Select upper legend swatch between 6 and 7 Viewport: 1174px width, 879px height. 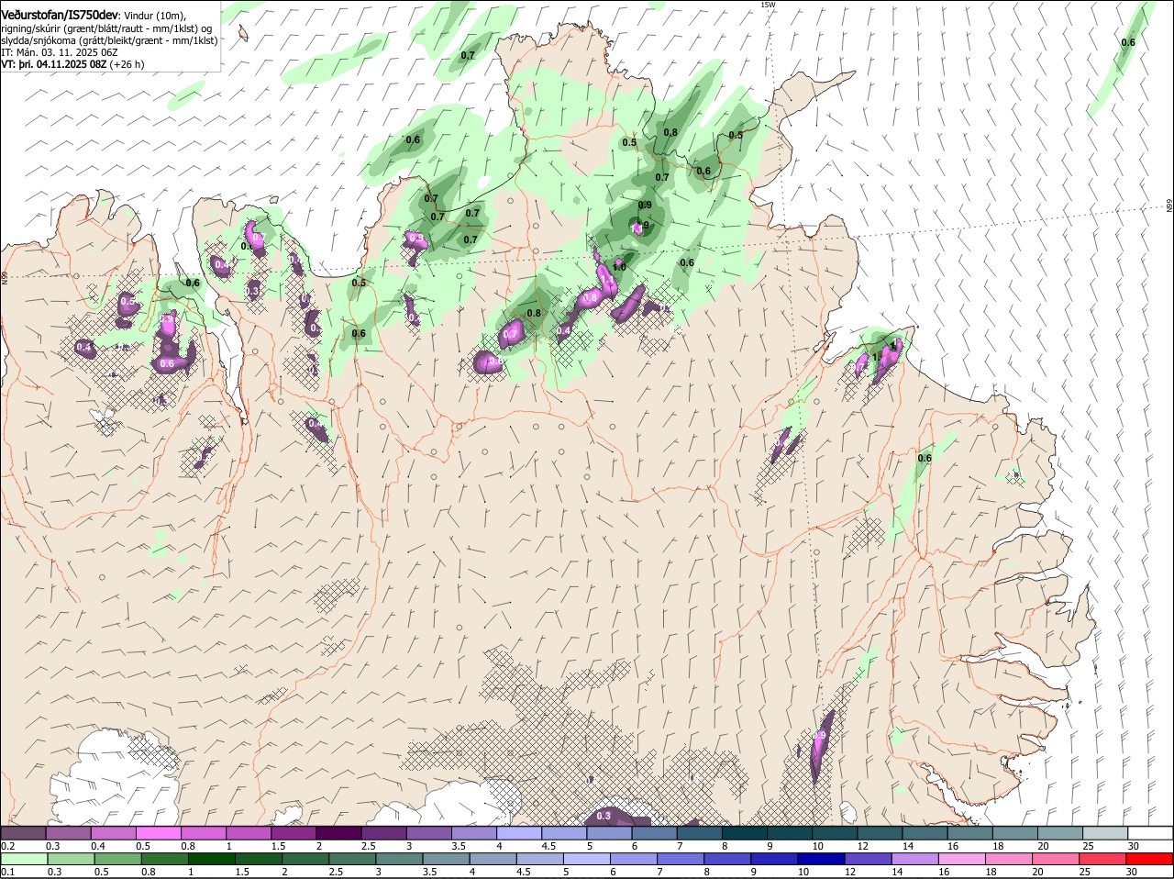[655, 833]
